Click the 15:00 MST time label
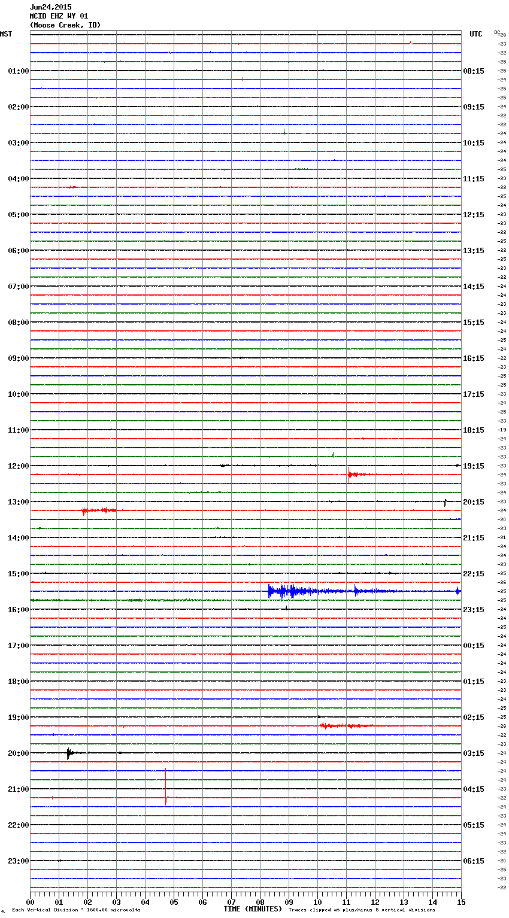This screenshot has height=918, width=509. click(19, 573)
